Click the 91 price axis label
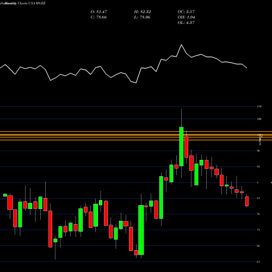Image resolution: width=272 pixels, height=272 pixels. [258, 166]
